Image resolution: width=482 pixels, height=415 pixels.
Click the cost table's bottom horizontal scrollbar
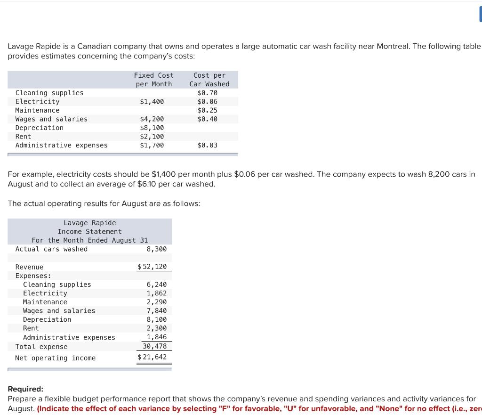pyautogui.click(x=123, y=155)
